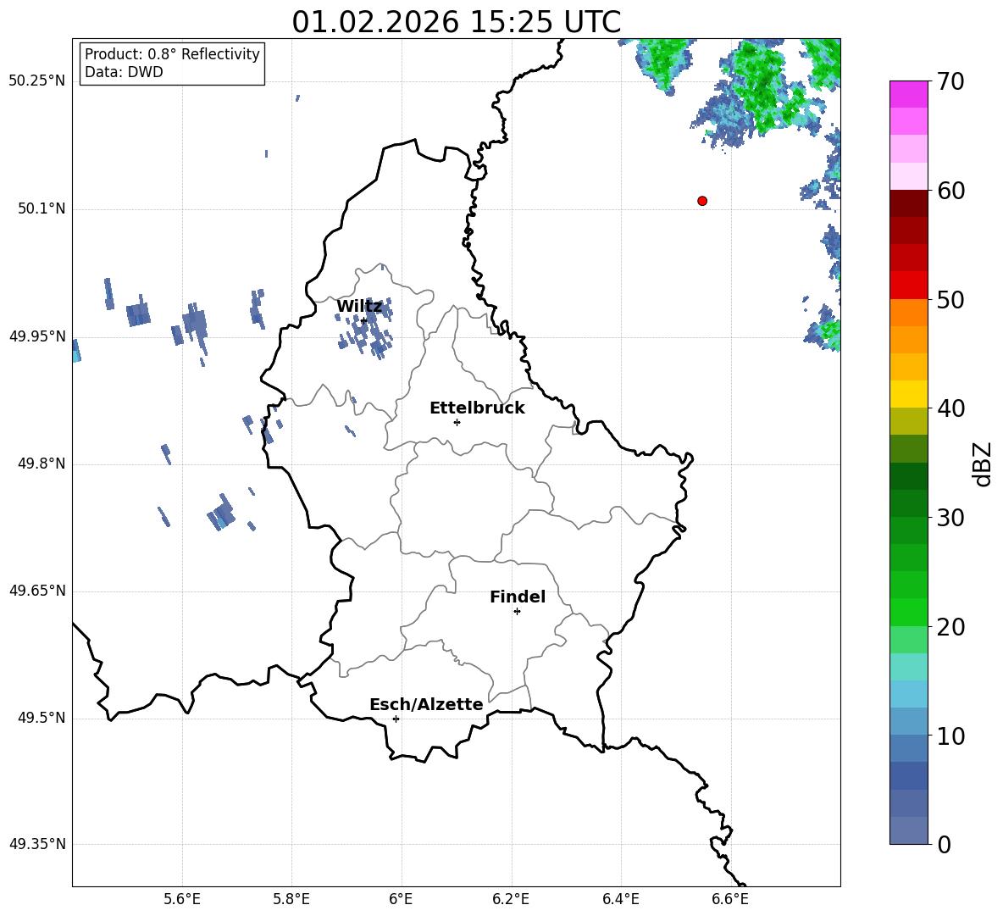Click the 50.25°N latitude label

(36, 81)
